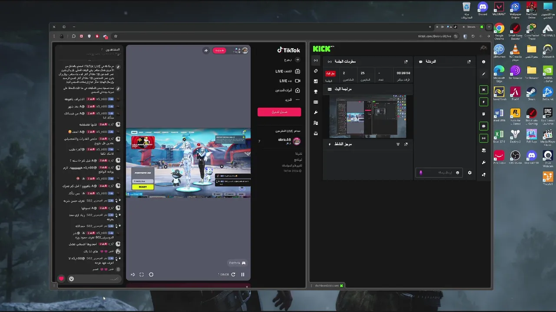Mute the TikTok live stream volume

(x=133, y=274)
